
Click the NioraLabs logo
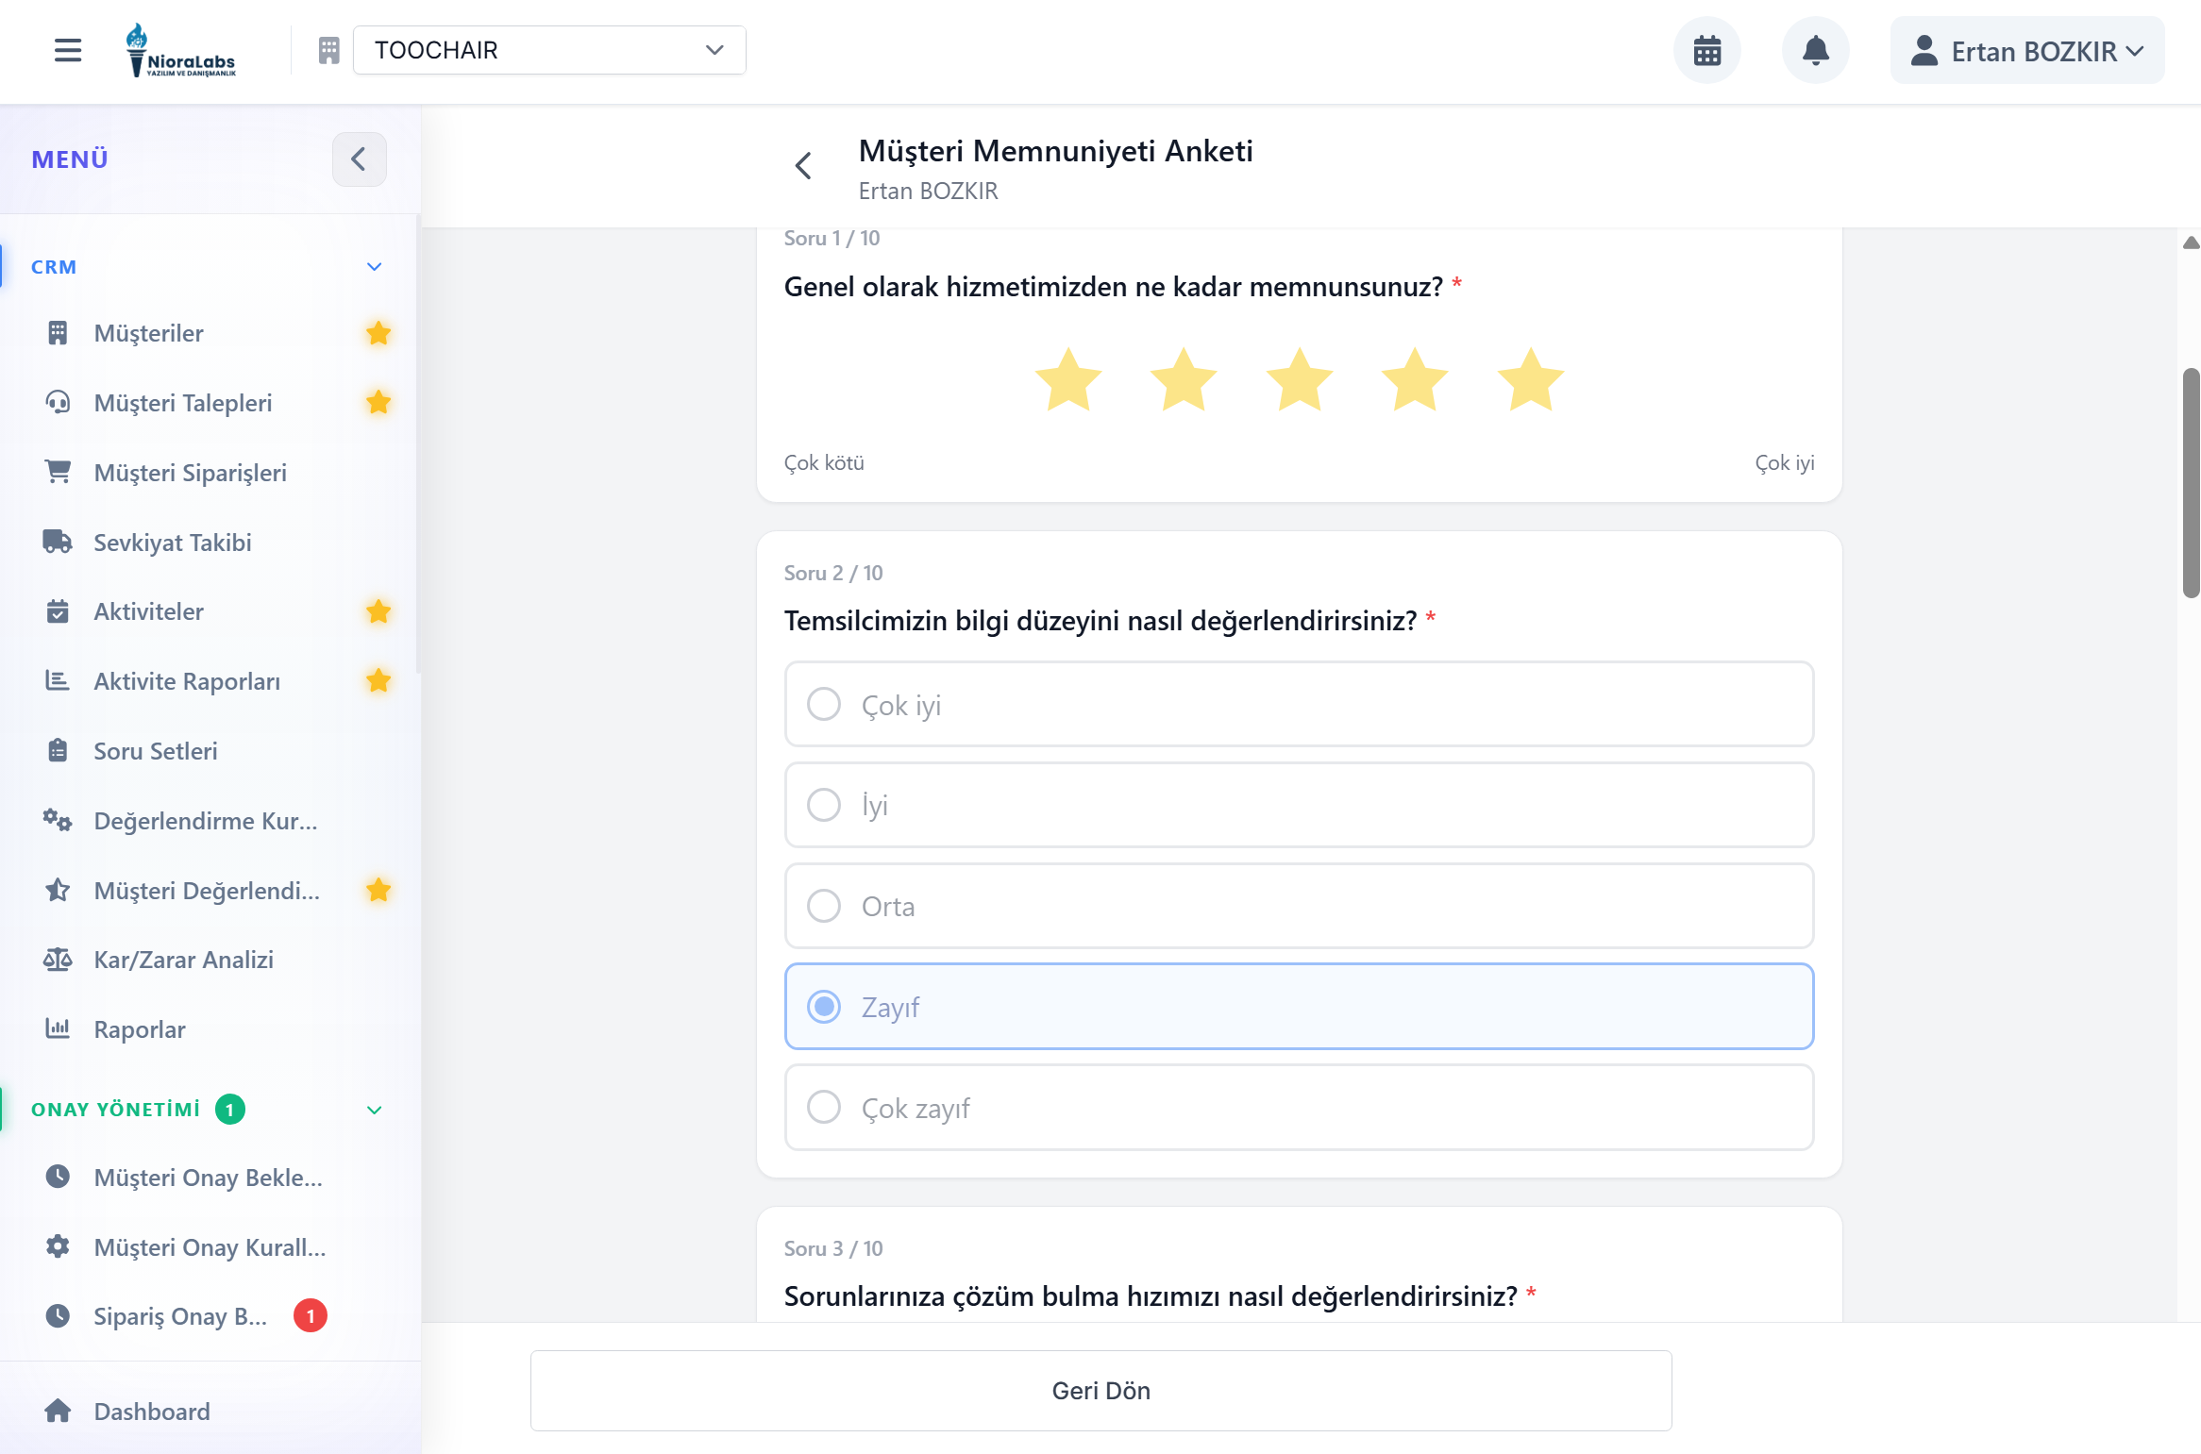181,50
